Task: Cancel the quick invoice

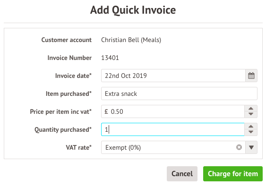Action: point(182,174)
